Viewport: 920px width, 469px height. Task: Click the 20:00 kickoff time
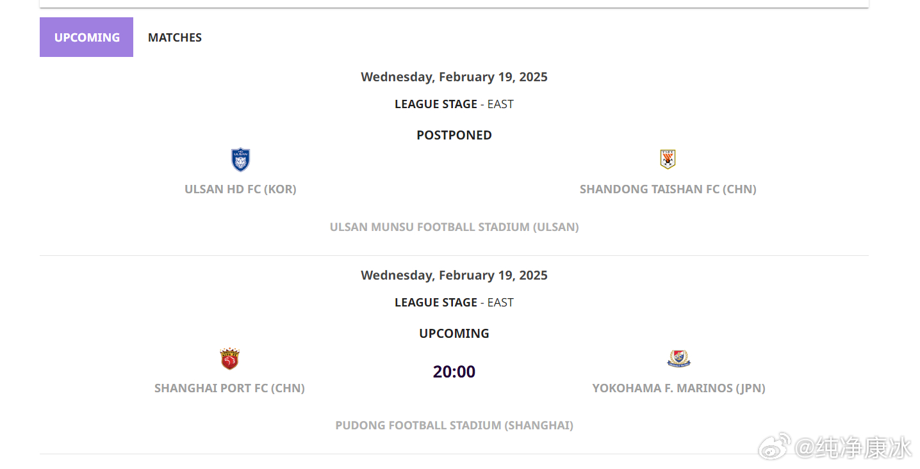coord(454,372)
